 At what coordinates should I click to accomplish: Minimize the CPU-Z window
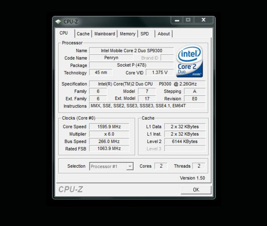coord(177,20)
